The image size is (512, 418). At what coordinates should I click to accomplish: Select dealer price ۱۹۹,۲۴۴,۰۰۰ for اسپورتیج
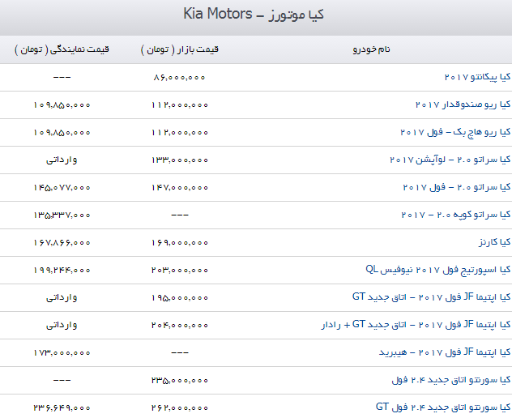click(x=62, y=270)
